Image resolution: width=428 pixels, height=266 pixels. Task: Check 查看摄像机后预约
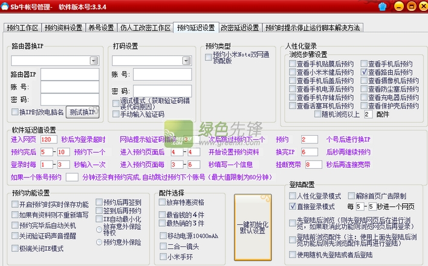coord(364,81)
